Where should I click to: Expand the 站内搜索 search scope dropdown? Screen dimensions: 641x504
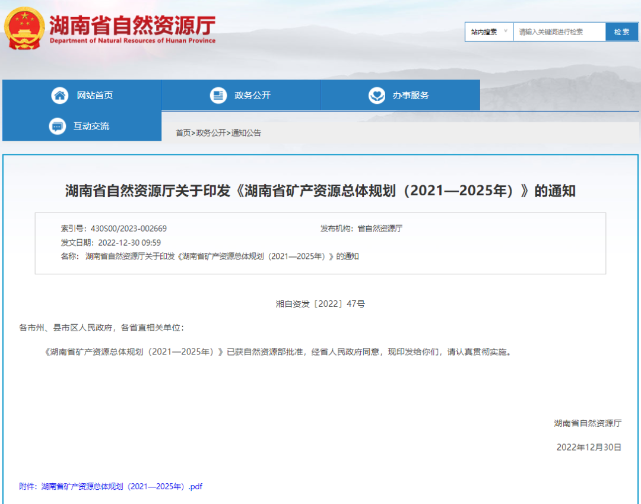(x=489, y=32)
